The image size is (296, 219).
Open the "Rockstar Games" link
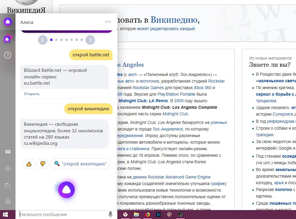tap(148, 88)
